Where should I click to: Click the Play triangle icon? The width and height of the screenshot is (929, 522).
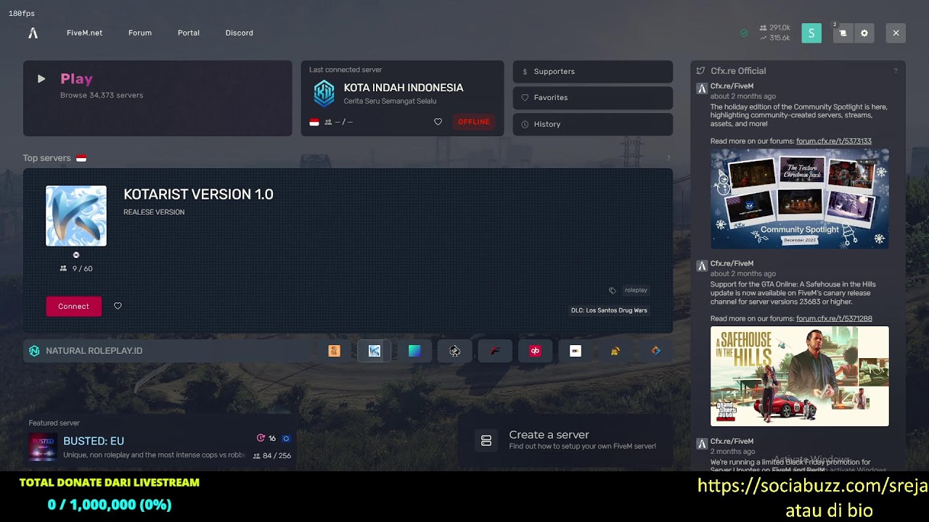tap(41, 78)
